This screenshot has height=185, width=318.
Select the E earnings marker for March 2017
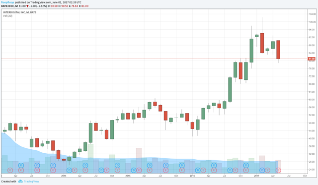click(x=267, y=170)
